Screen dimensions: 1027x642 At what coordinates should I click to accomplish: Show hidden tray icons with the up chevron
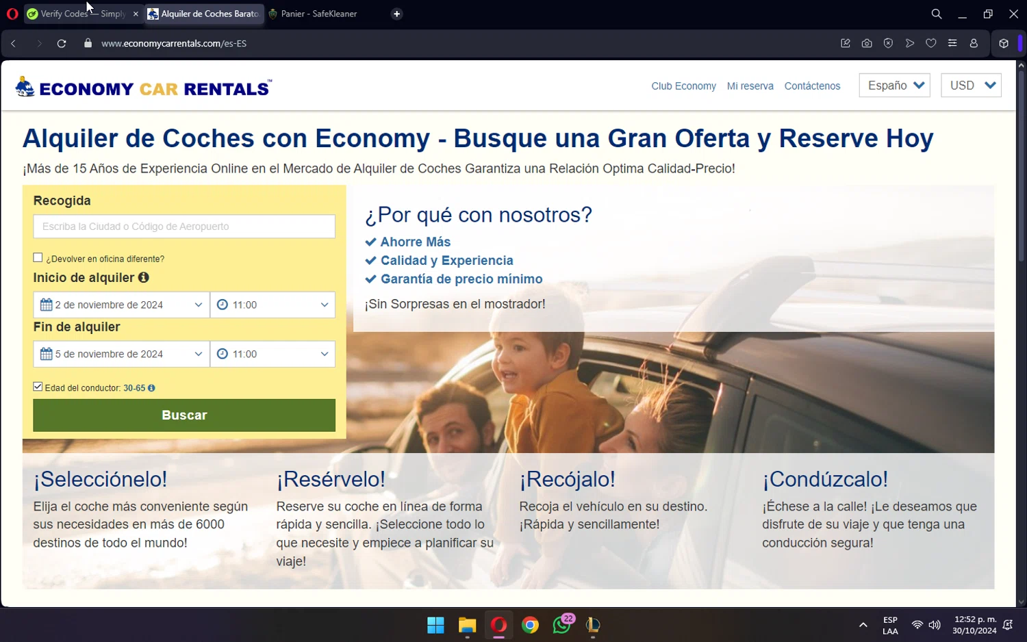coord(863,625)
